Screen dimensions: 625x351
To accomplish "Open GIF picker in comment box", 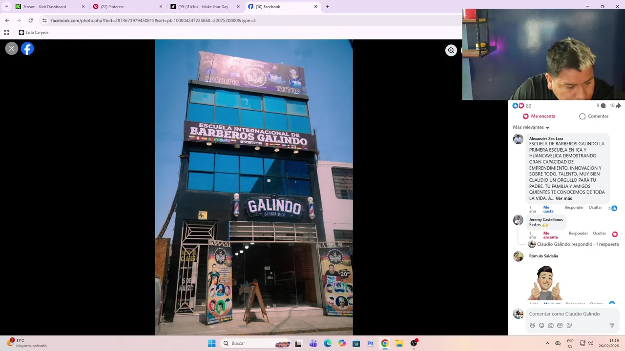I will (x=560, y=325).
